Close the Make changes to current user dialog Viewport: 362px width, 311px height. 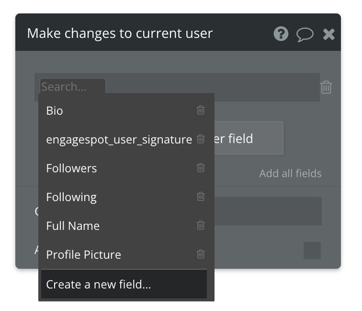(x=329, y=34)
